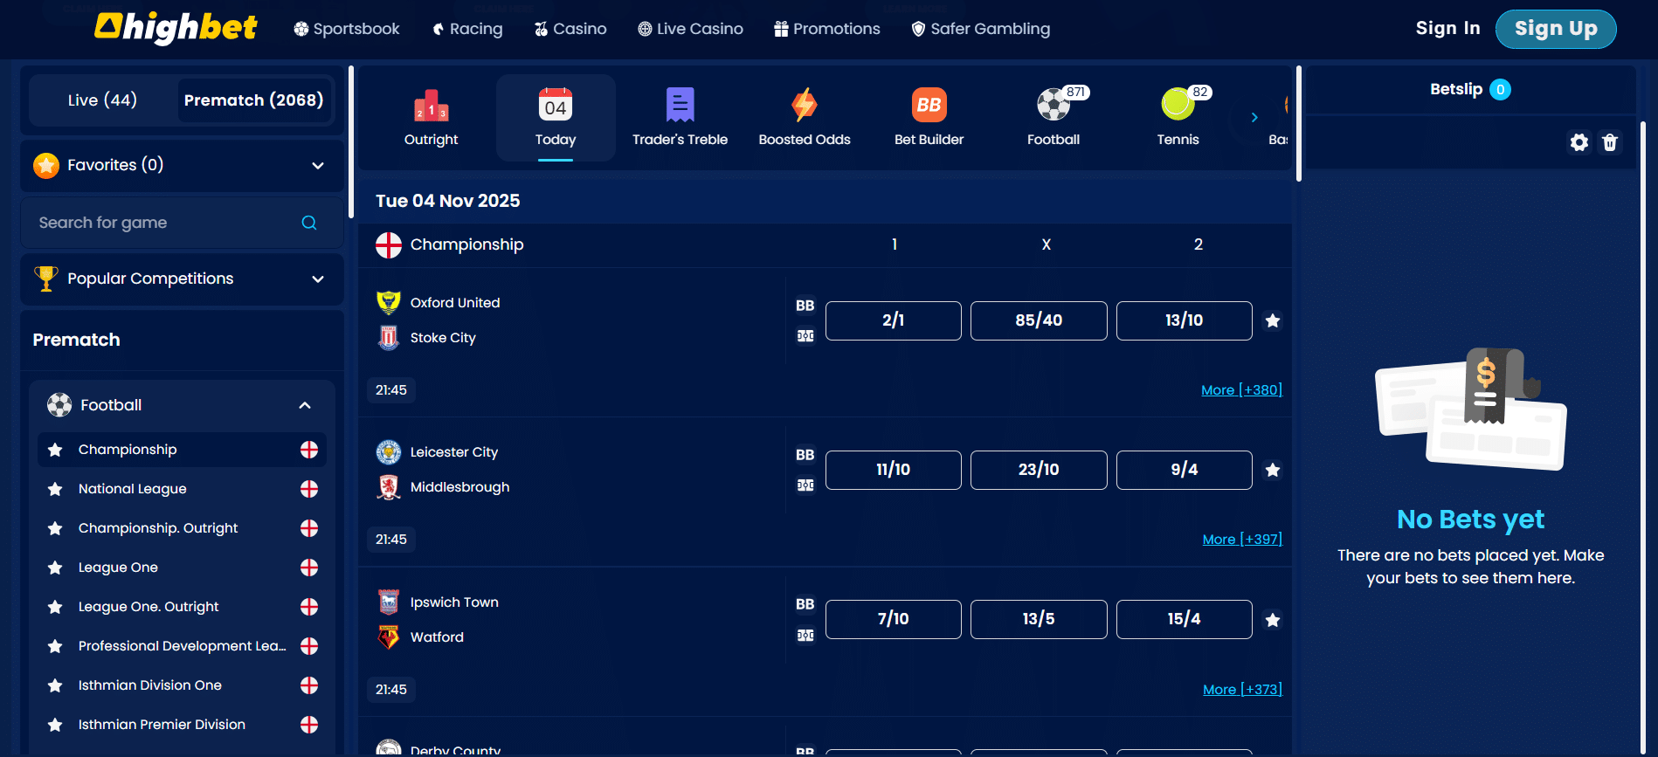Select Professional Development League row
The width and height of the screenshot is (1658, 757).
182,646
